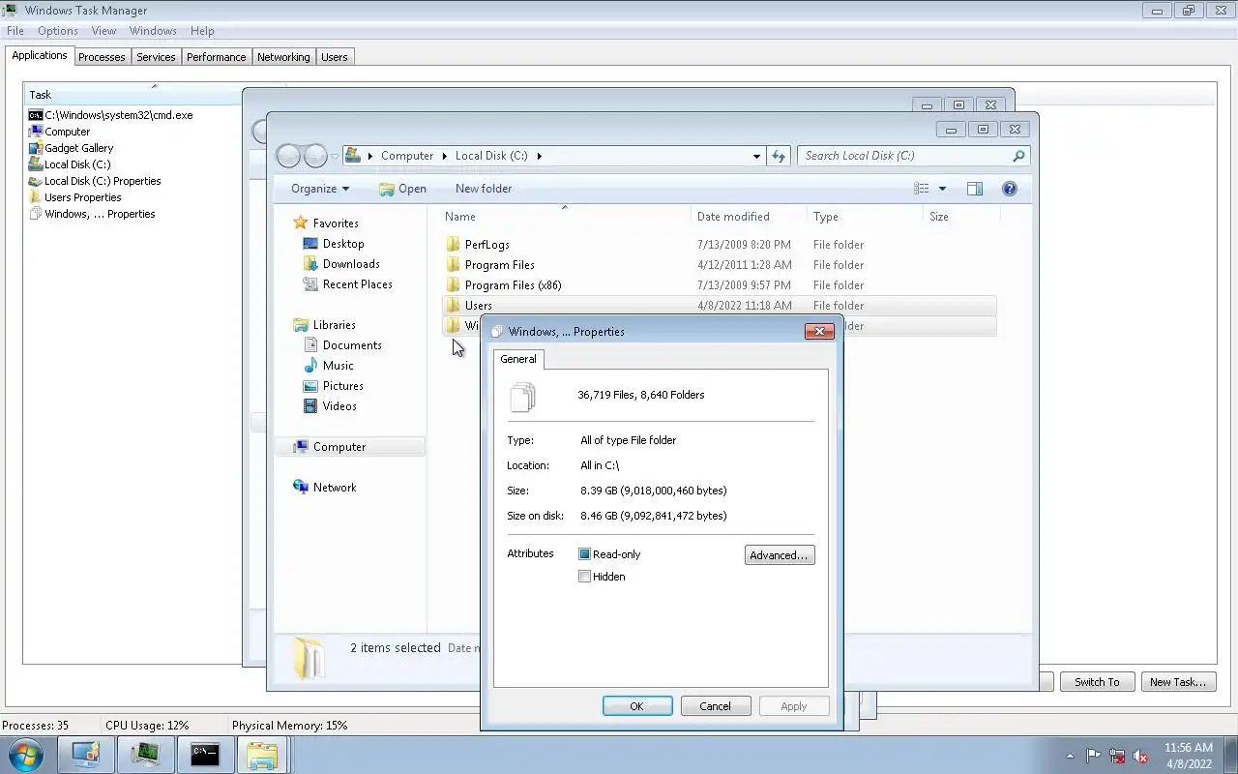The image size is (1238, 774).
Task: Click Switch To in Task Manager
Action: 1097,682
